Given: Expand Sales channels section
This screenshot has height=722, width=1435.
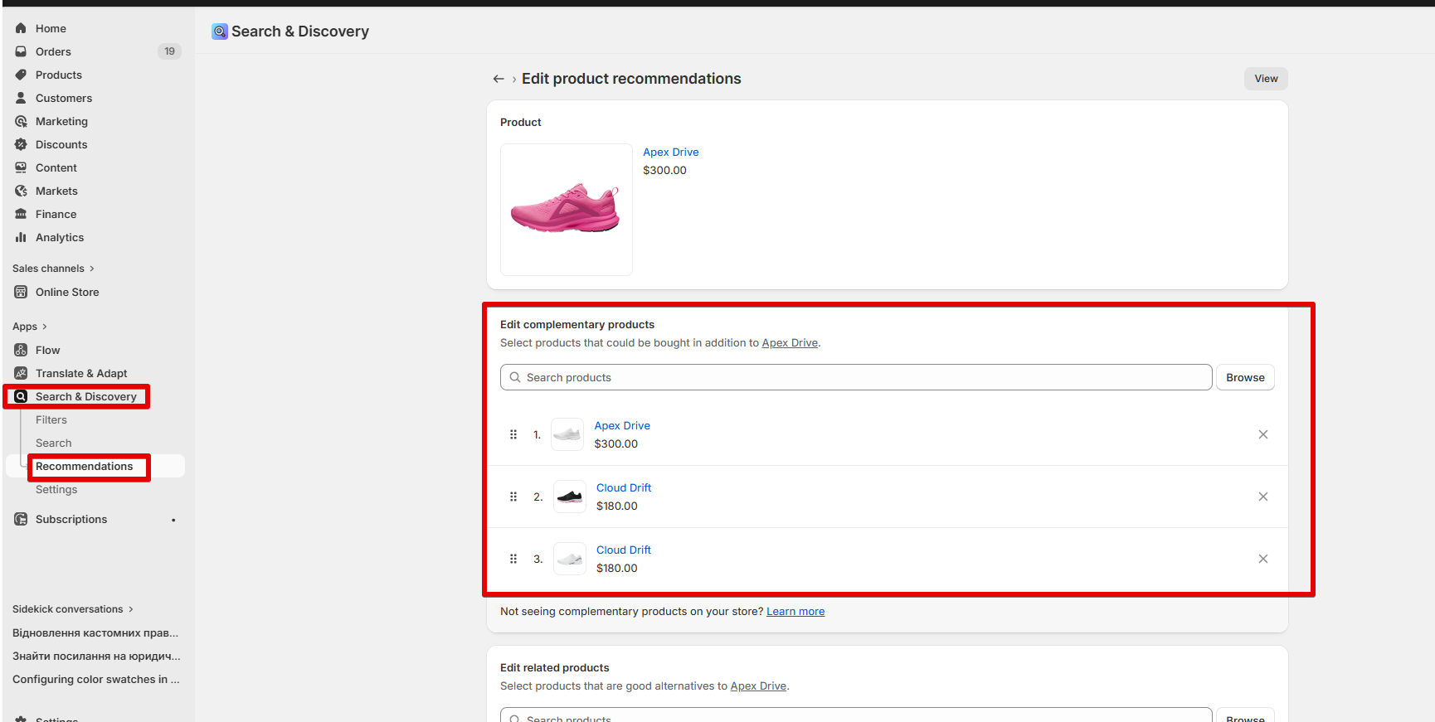Looking at the screenshot, I should tap(53, 269).
